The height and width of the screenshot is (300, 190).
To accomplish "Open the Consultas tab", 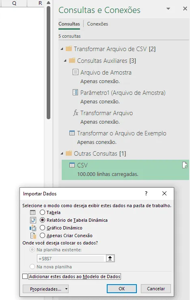I will [69, 24].
